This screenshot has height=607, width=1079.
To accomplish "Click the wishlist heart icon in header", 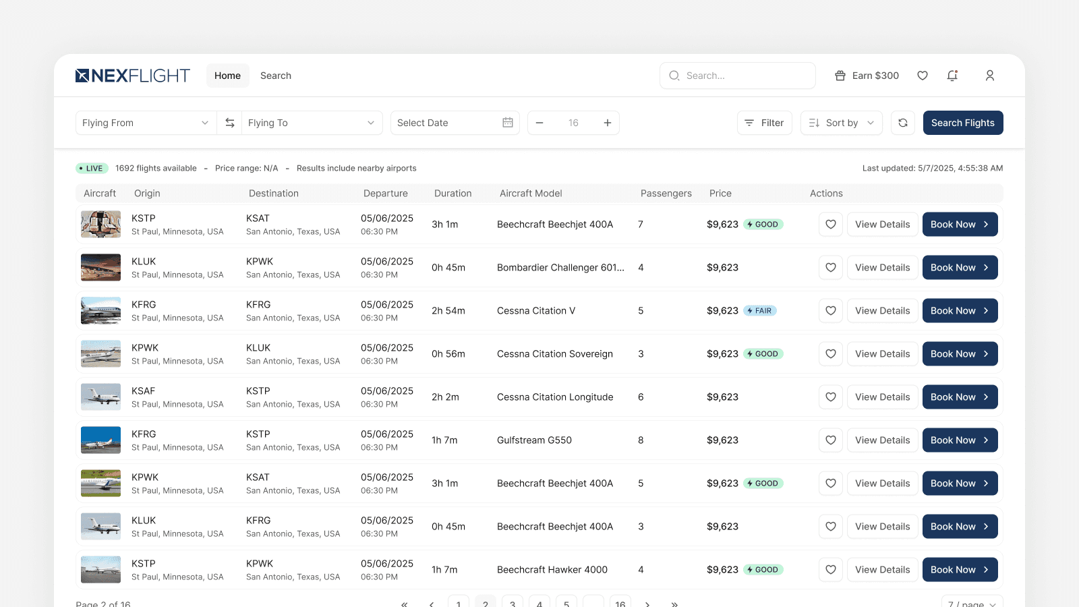I will [x=923, y=76].
